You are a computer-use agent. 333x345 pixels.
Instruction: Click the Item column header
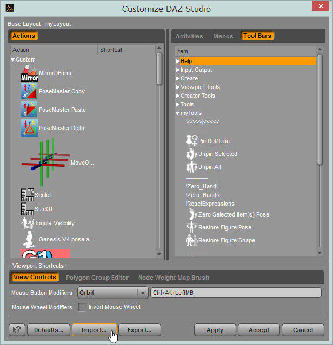[x=245, y=51]
